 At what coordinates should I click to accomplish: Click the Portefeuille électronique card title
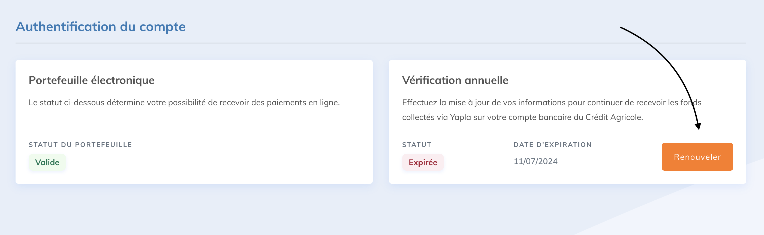(91, 80)
